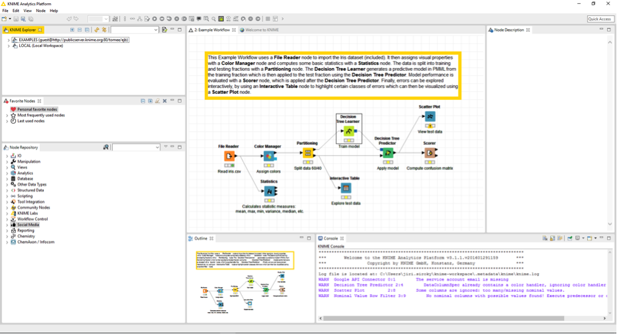The image size is (617, 334).
Task: Open the zoom level dropdown in toolbar
Action: (105, 19)
